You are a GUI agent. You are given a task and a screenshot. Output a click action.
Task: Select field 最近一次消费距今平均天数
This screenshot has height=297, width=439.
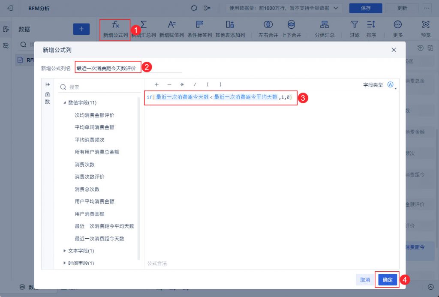(104, 226)
